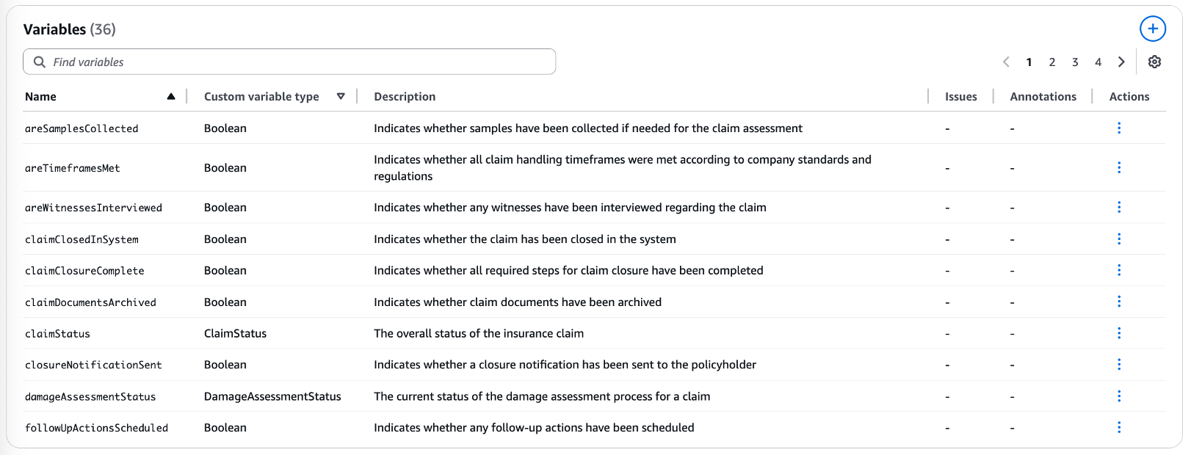Toggle sorting on the Name column
Screen dimensions: 1191x455
coord(171,96)
